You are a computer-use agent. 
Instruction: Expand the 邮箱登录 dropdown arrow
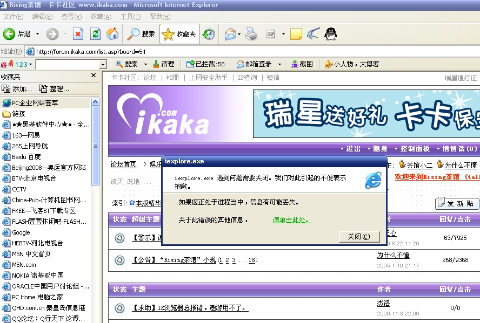[279, 64]
